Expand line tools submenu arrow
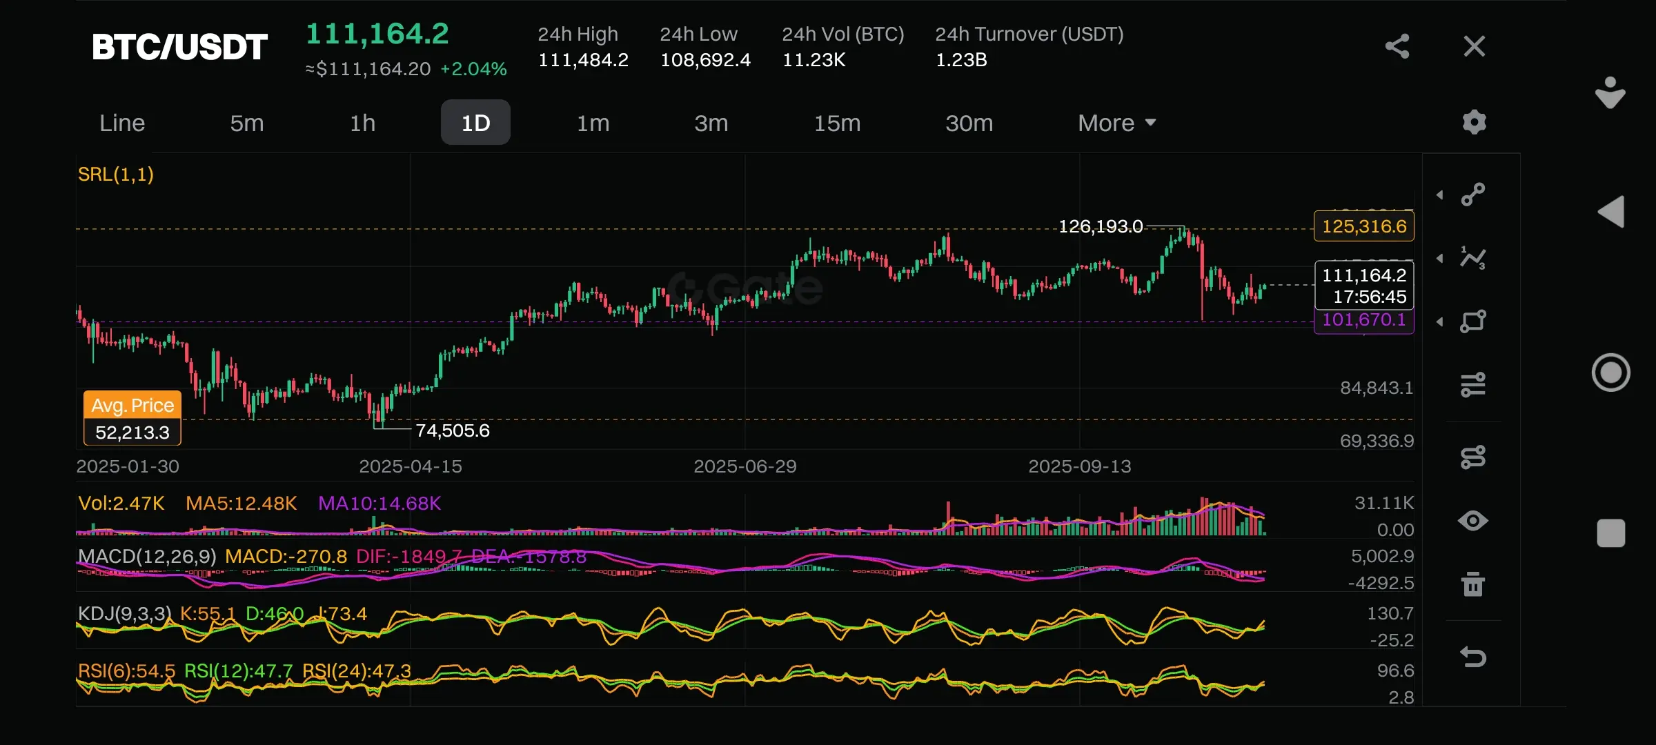1656x745 pixels. click(1440, 195)
